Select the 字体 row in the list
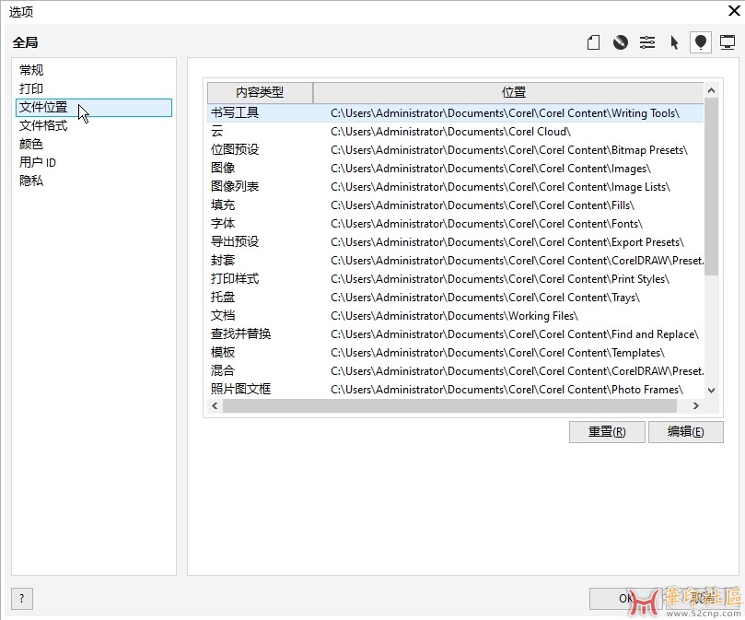Image resolution: width=745 pixels, height=620 pixels. click(223, 223)
